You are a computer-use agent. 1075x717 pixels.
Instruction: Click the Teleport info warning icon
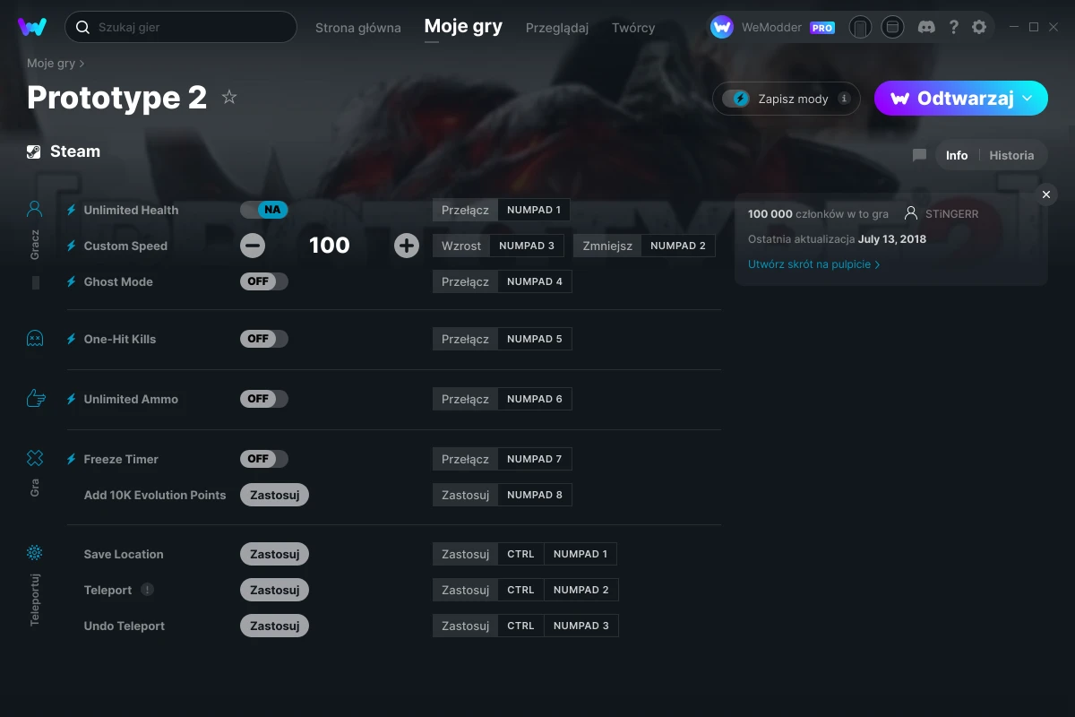148,590
